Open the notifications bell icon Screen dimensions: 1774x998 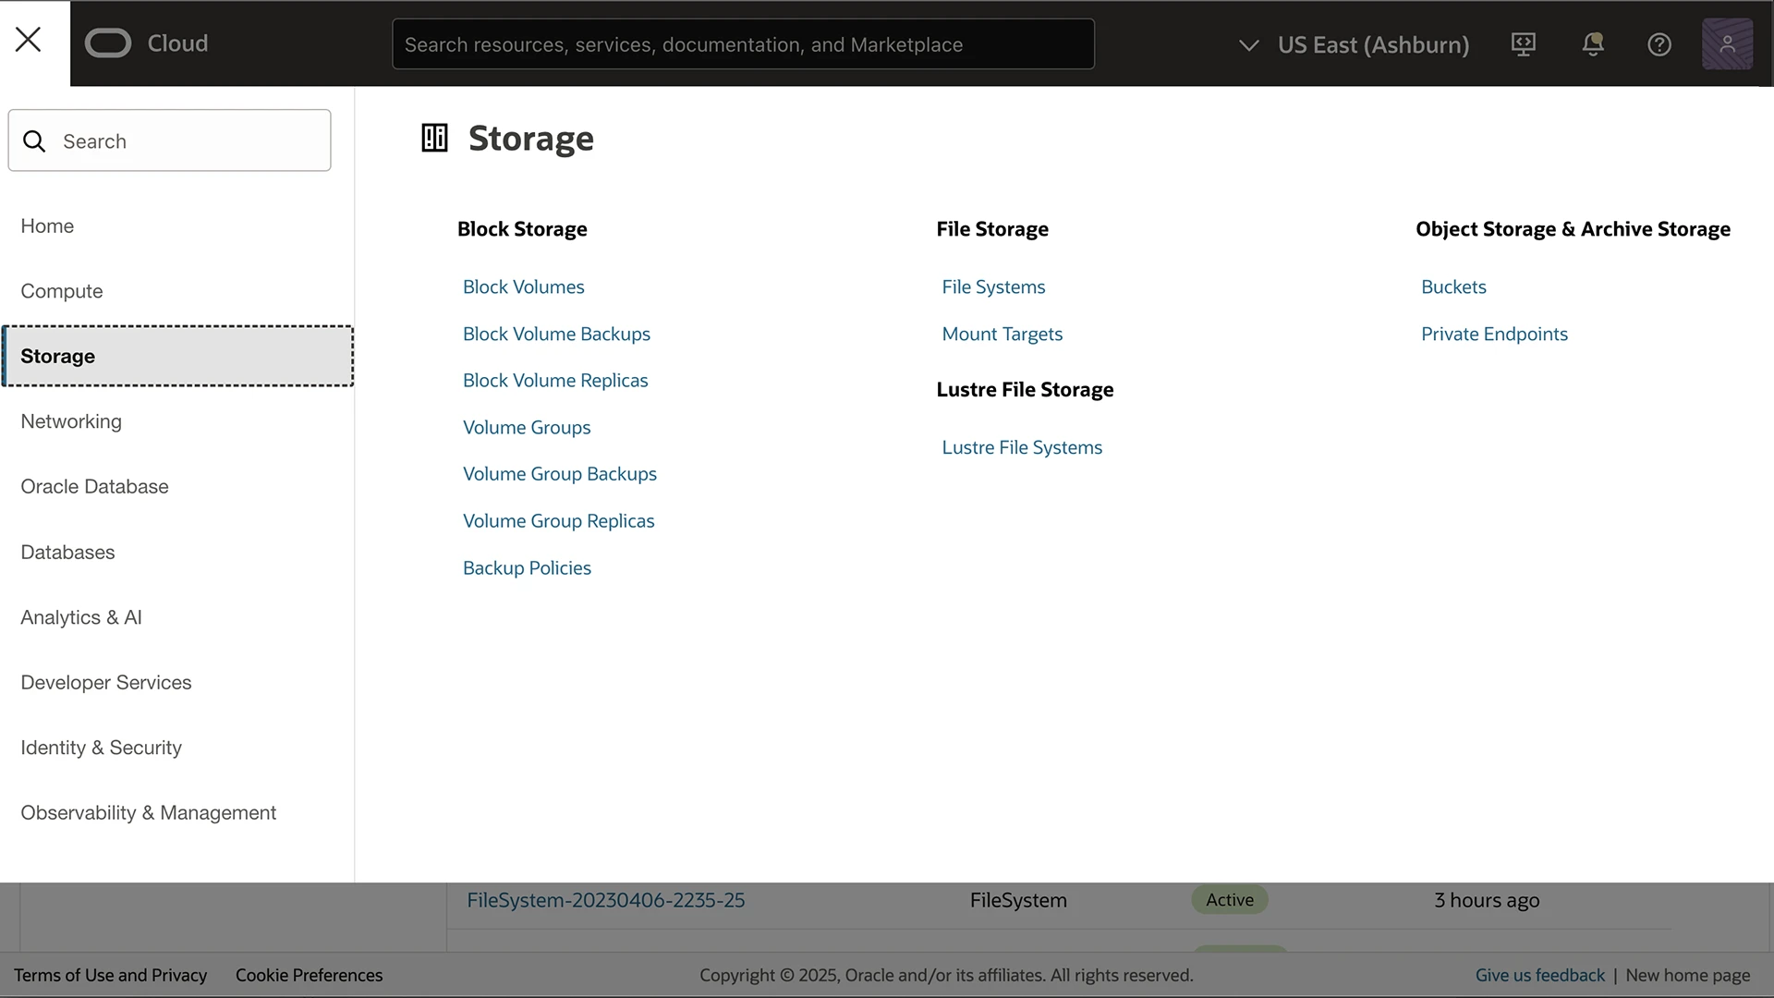coord(1592,44)
